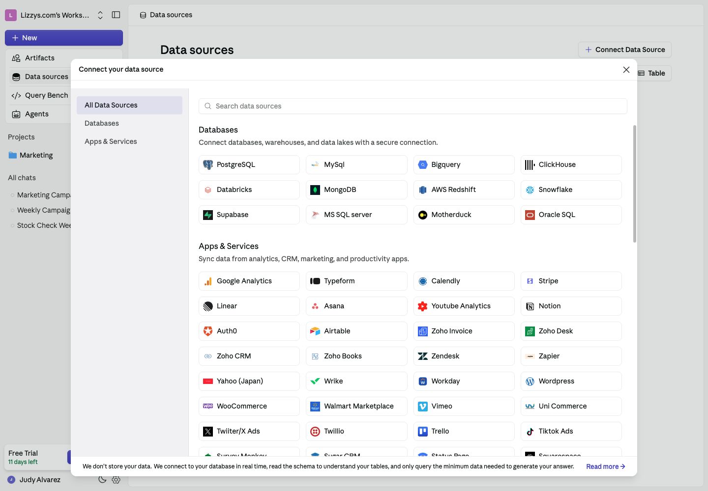Select Databases category tab
The image size is (708, 491).
[129, 123]
